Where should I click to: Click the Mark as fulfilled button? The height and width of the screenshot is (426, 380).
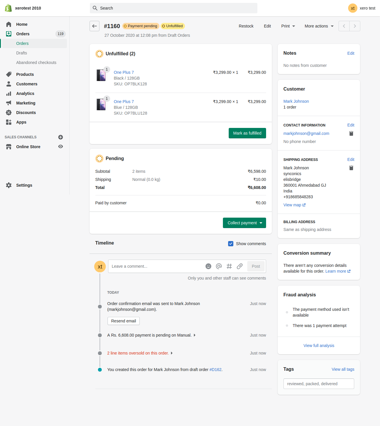point(247,133)
